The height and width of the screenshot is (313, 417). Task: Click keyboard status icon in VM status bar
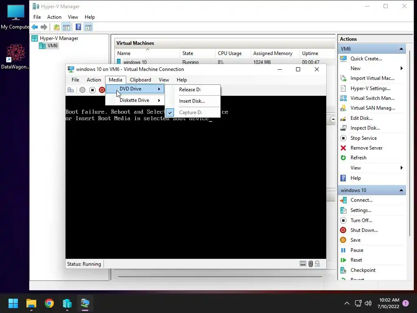303,264
